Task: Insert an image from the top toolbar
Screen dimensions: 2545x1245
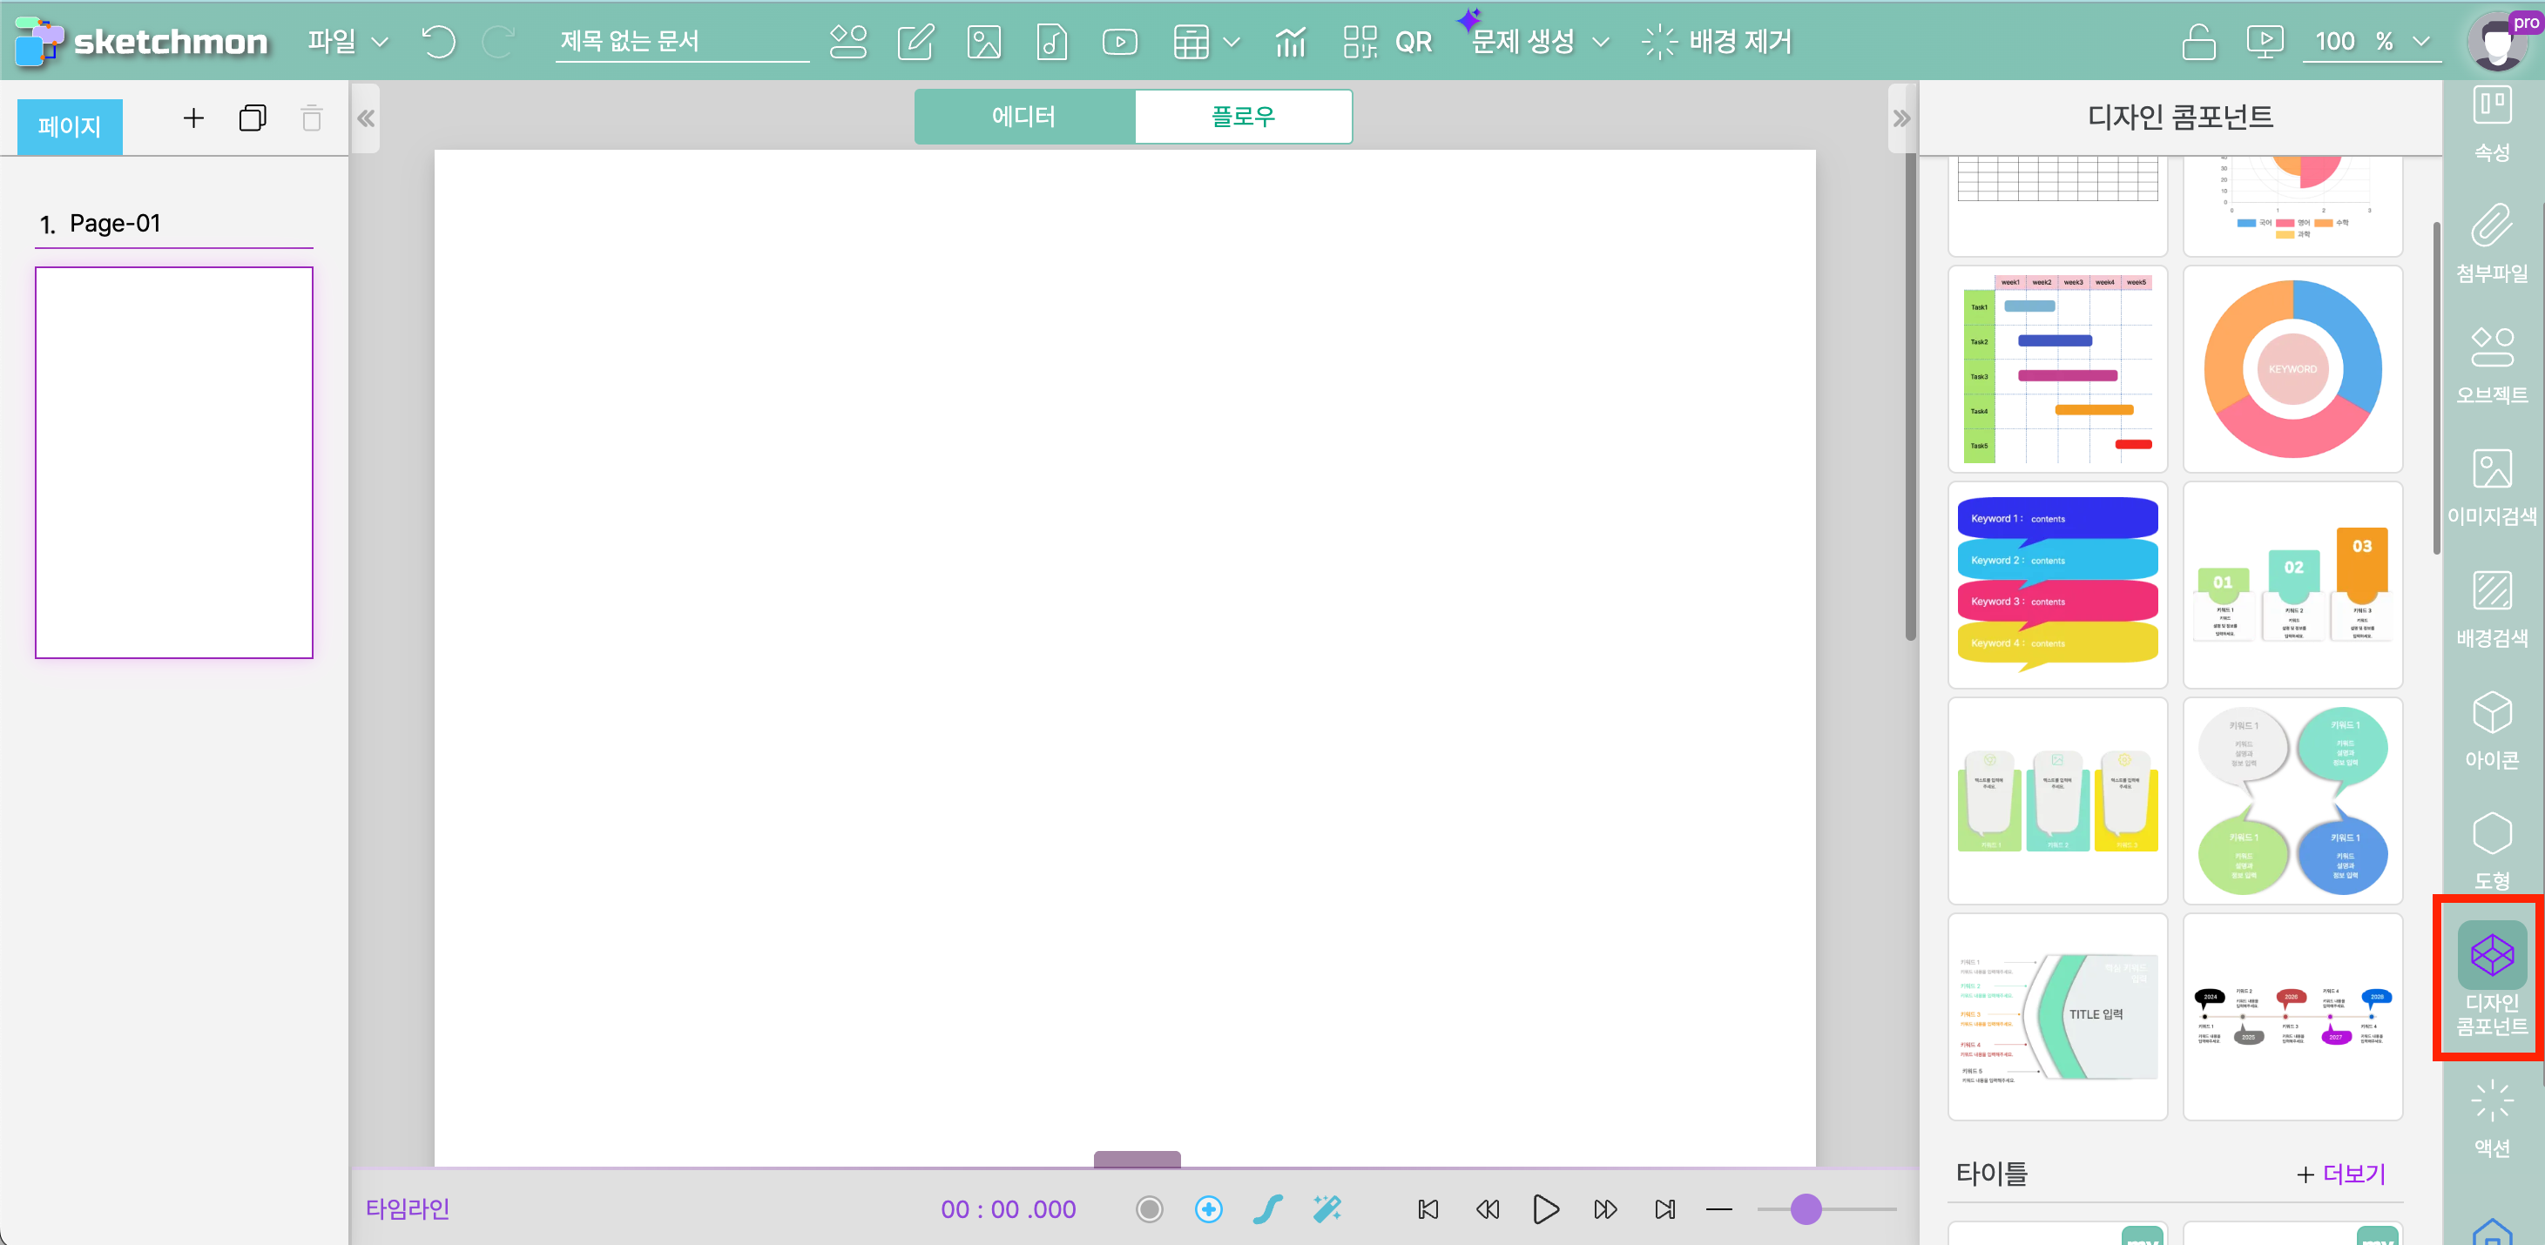Action: 983,43
